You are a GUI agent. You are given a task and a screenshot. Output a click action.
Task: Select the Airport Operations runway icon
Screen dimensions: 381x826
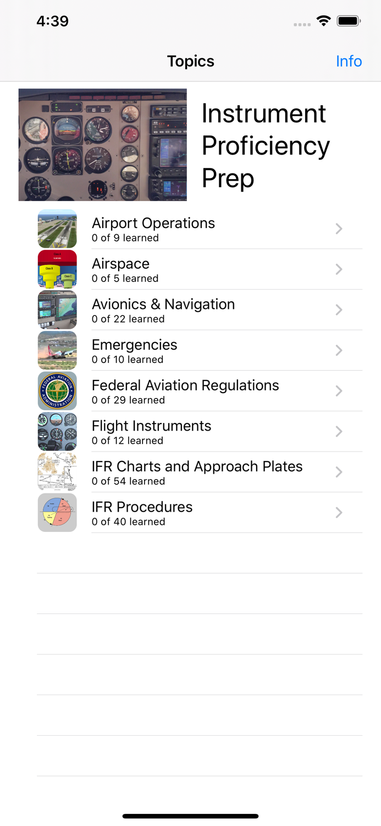coord(57,229)
